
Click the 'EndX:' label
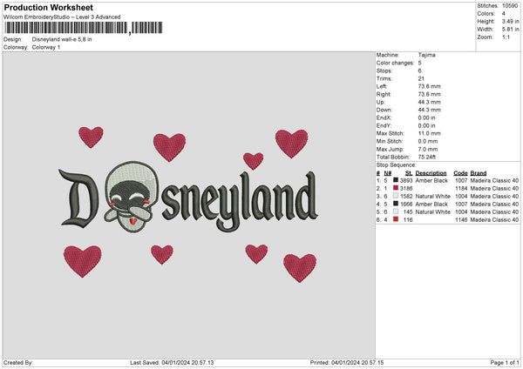point(384,117)
